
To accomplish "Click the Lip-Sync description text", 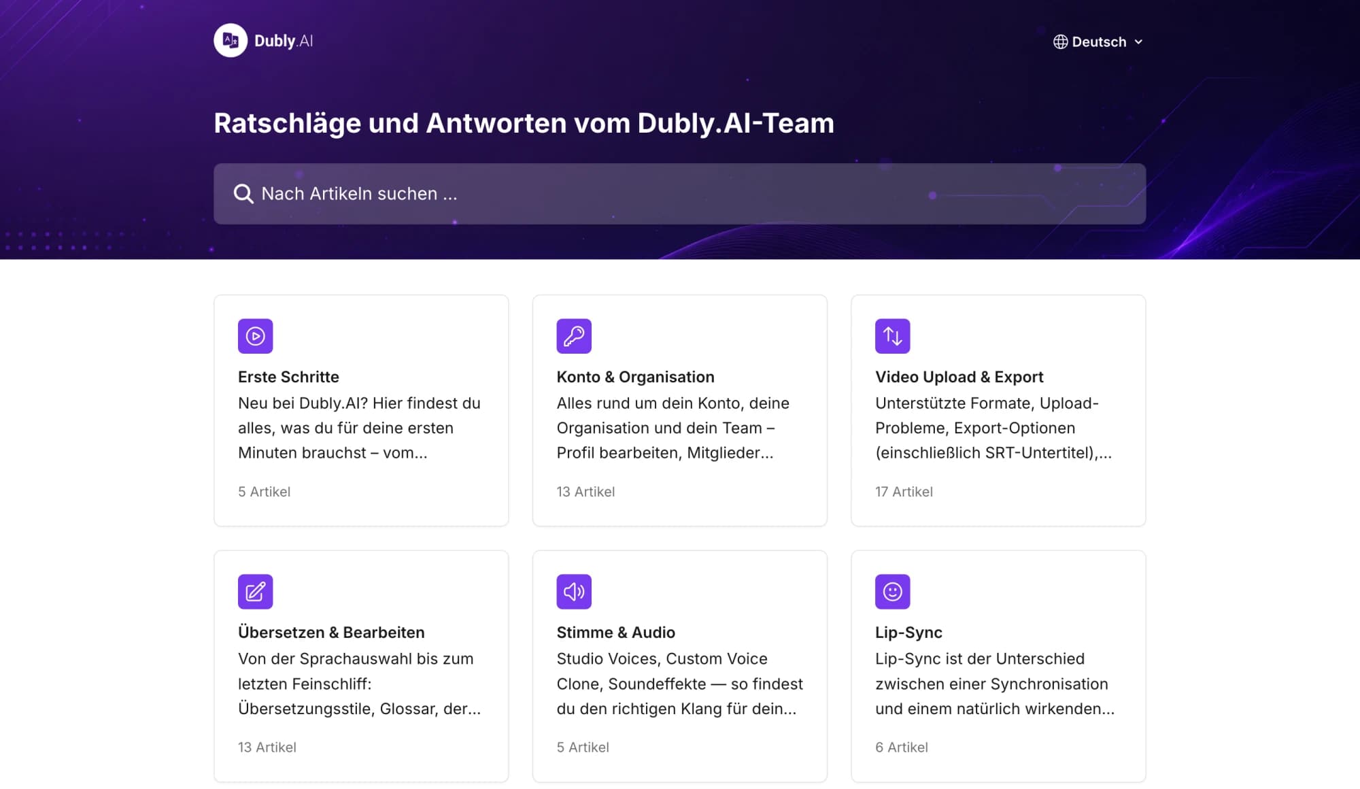I will 995,684.
